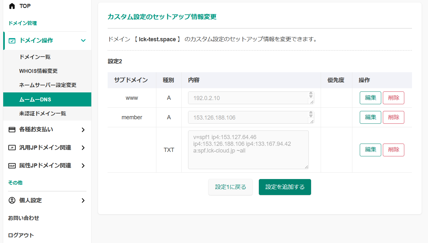Click the 各種お支払い credit card icon
Screen dimensions: 428x243
(12, 129)
